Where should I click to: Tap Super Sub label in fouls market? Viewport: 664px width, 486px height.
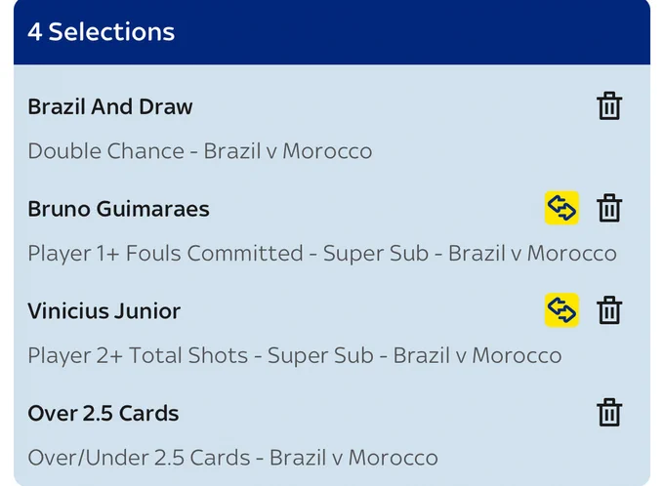376,253
